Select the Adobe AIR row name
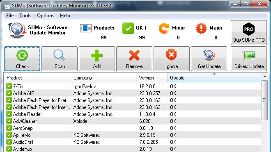Image resolution: width=271 pixels, height=152 pixels. (x=24, y=93)
